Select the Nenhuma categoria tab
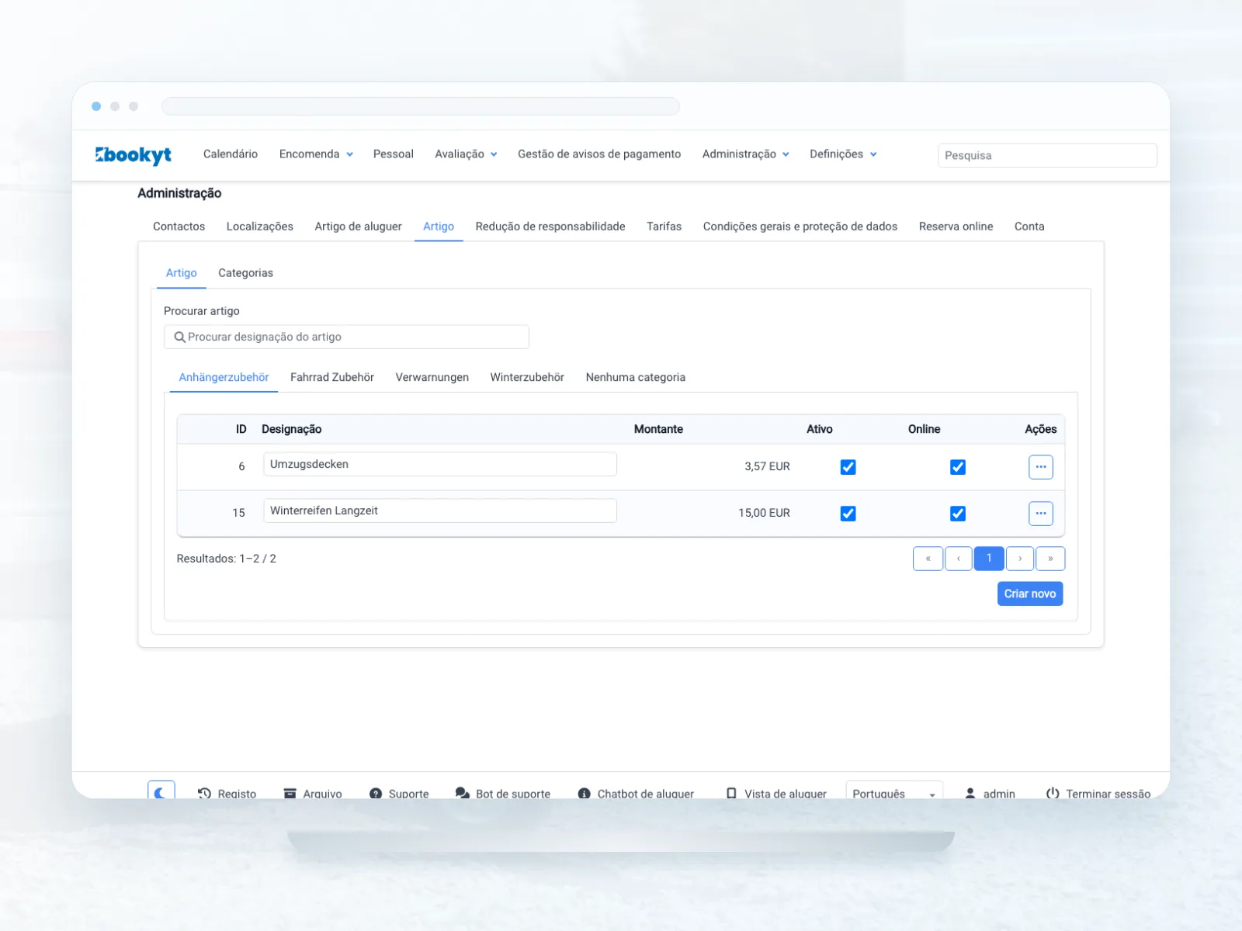Viewport: 1242px width, 931px height. (636, 378)
